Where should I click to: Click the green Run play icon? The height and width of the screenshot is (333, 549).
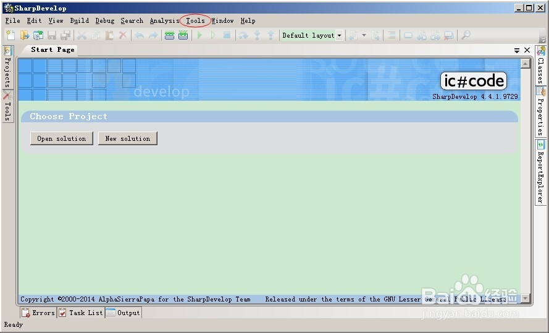tap(199, 35)
